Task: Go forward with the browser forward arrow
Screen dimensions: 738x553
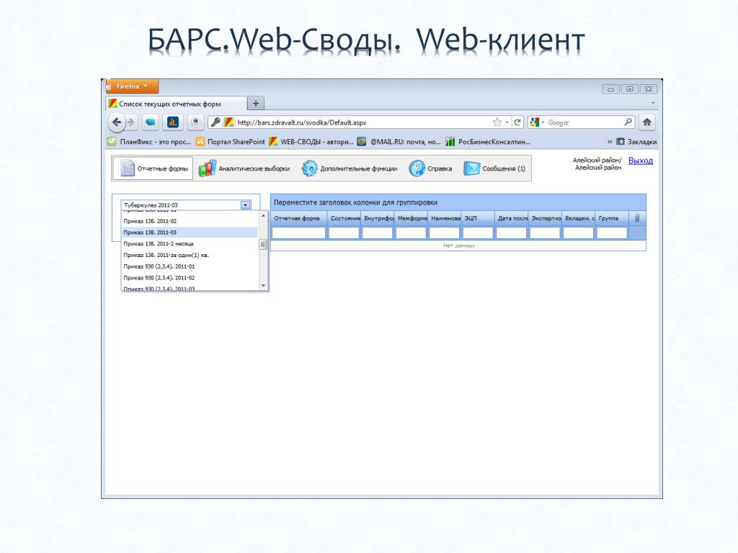Action: [131, 122]
